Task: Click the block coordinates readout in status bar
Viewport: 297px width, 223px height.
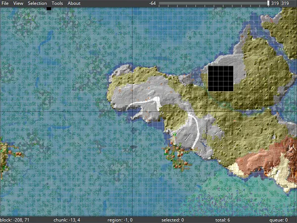Action: pos(15,220)
